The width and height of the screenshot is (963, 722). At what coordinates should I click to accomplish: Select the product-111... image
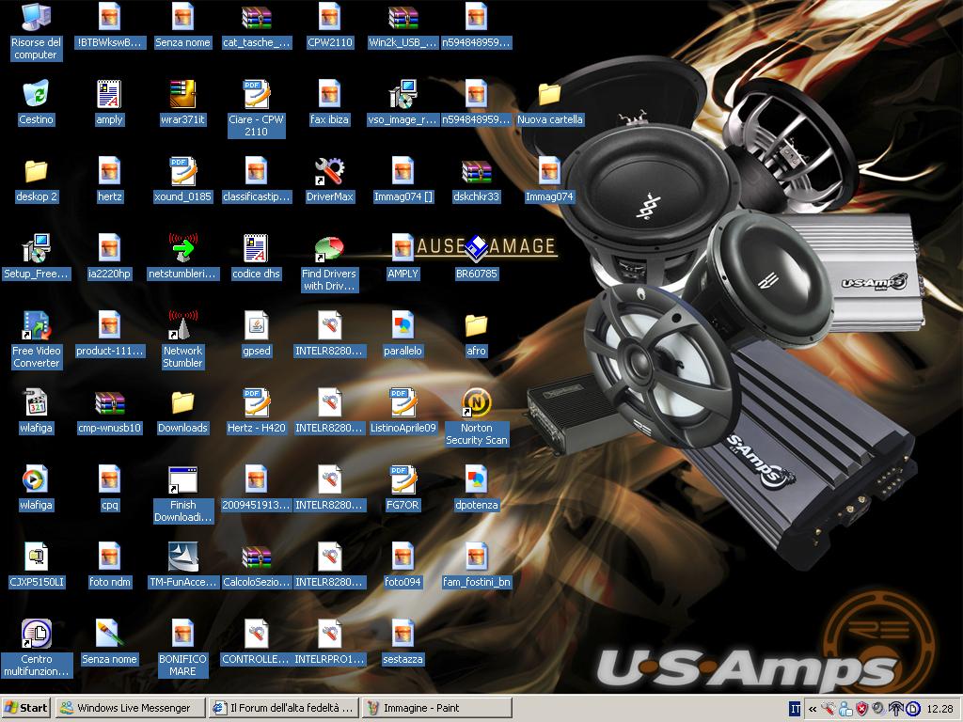[109, 334]
